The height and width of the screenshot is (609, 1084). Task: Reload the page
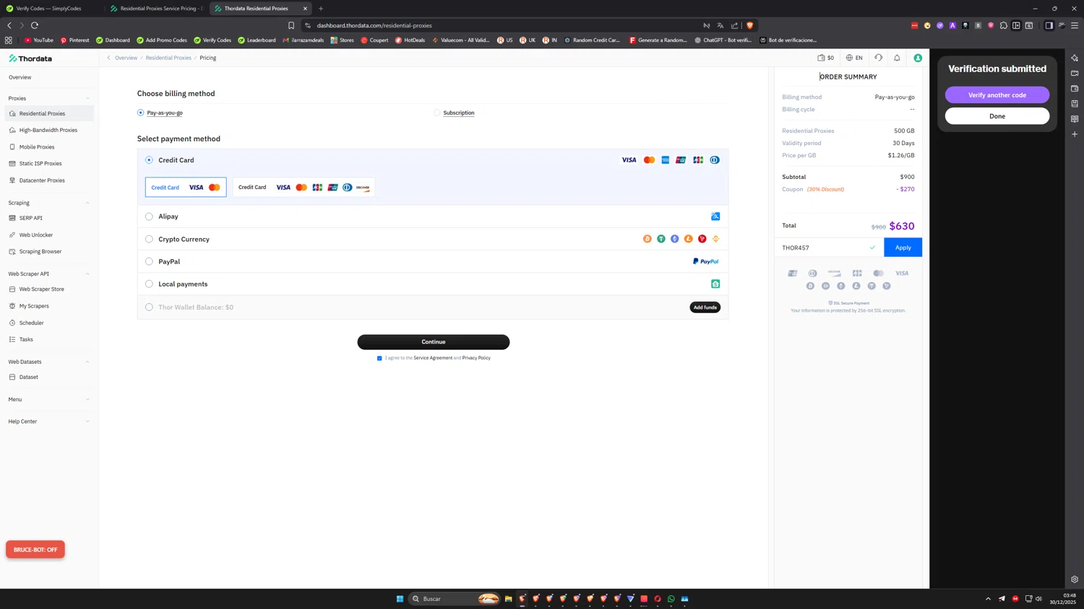pos(35,25)
